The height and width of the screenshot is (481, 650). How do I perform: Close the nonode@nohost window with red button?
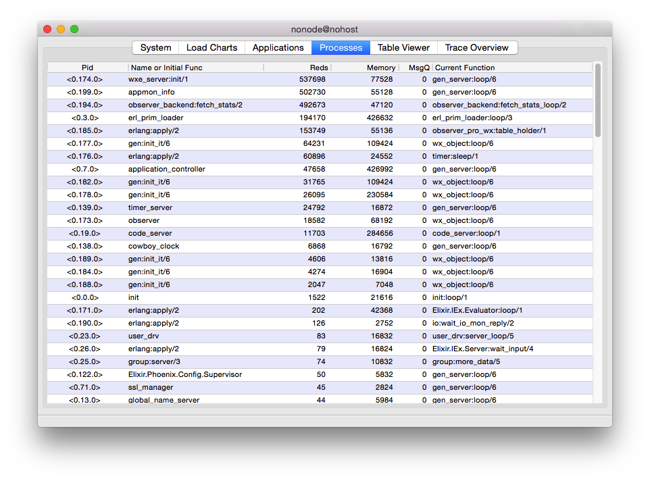47,29
